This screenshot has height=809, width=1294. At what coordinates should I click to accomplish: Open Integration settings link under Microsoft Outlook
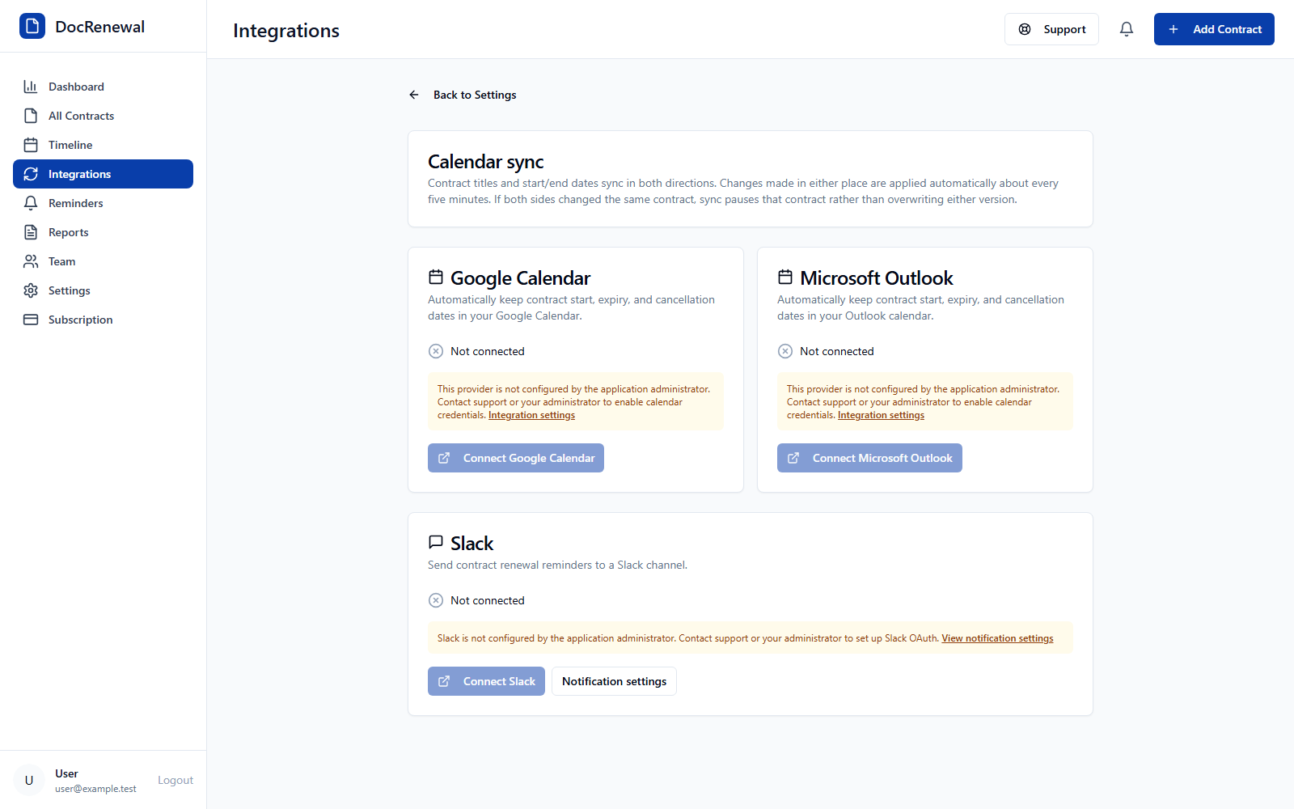pos(881,415)
